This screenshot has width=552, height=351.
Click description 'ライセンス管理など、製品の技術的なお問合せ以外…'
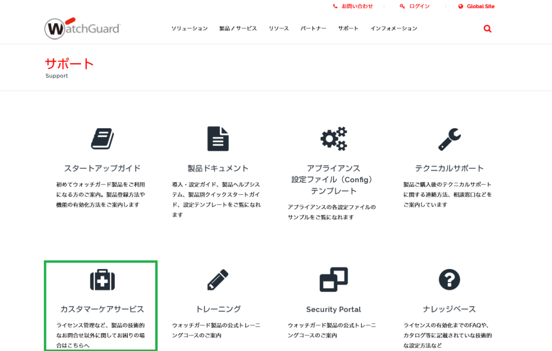coord(101,335)
